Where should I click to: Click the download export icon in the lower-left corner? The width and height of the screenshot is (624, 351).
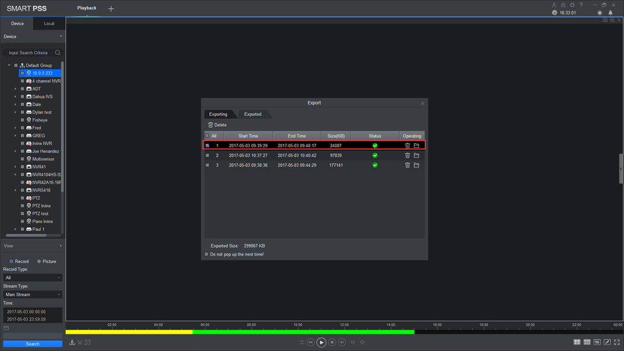[72, 342]
